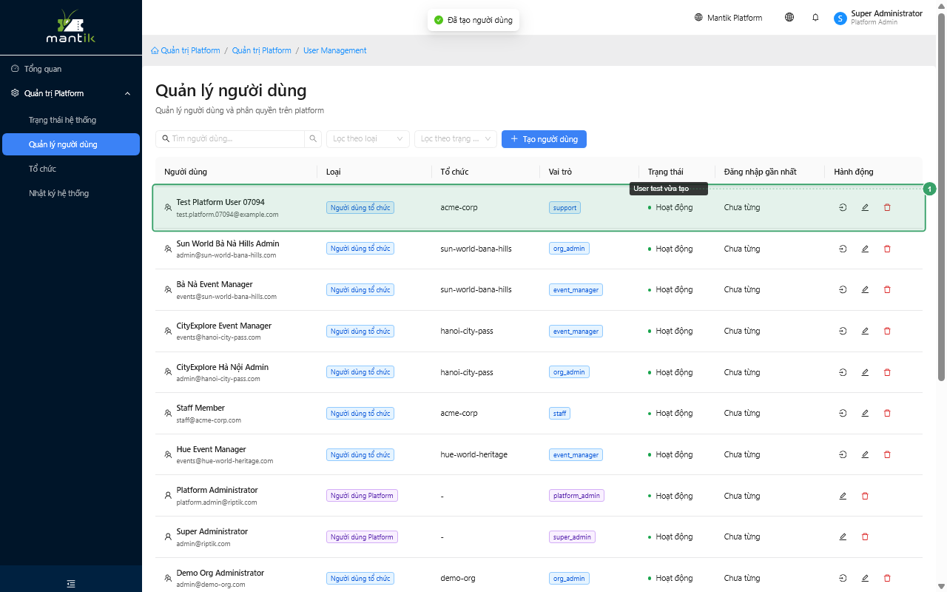Open the Lọc theo trạng thái dropdown
Screen dimensions: 947x592
pyautogui.click(x=456, y=138)
